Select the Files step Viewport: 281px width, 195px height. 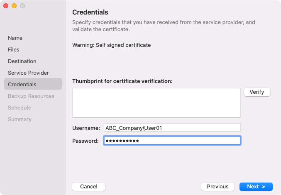14,50
